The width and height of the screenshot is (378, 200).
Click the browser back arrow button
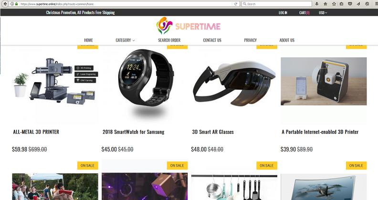coord(5,4)
